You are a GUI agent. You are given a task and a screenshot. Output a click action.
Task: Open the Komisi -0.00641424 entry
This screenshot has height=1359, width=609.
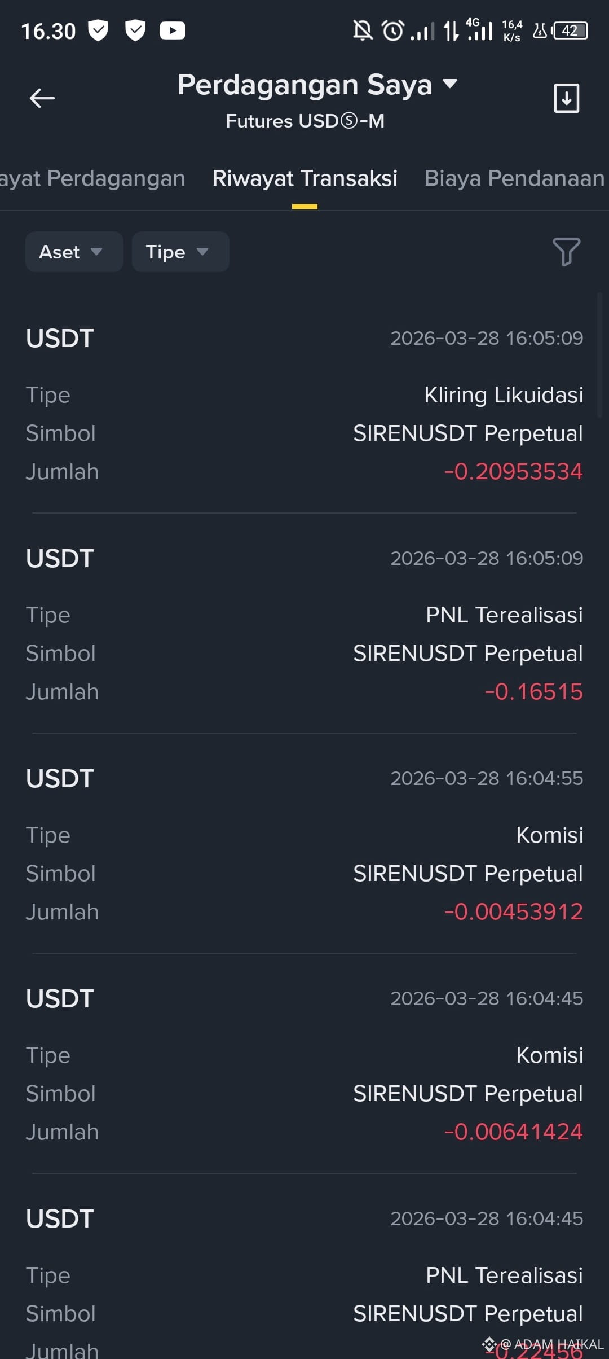coord(304,1064)
